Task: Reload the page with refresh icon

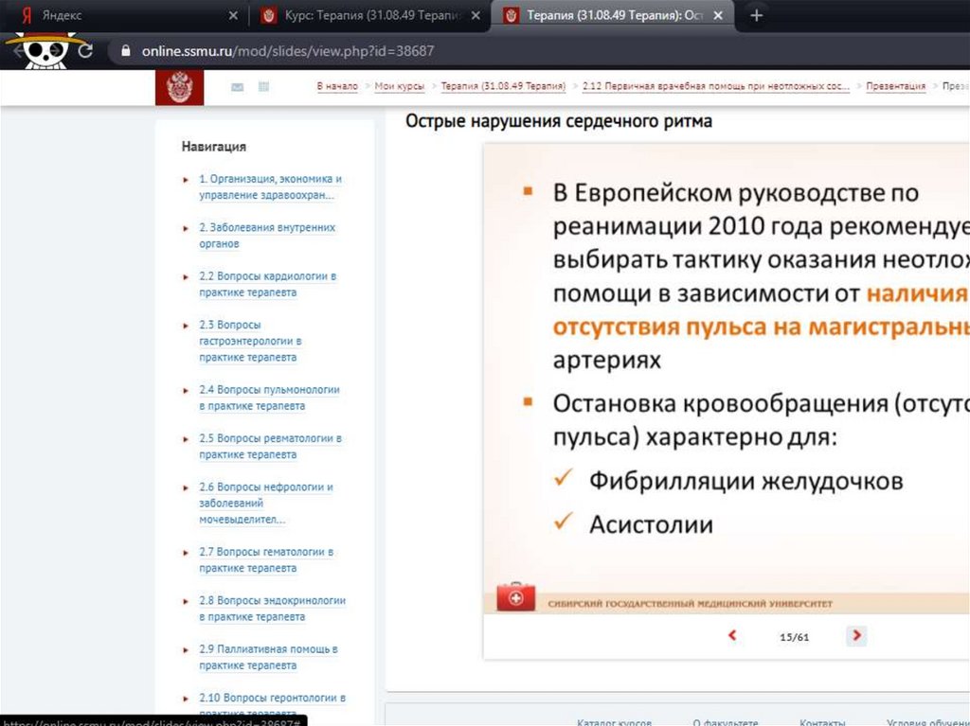Action: (85, 51)
